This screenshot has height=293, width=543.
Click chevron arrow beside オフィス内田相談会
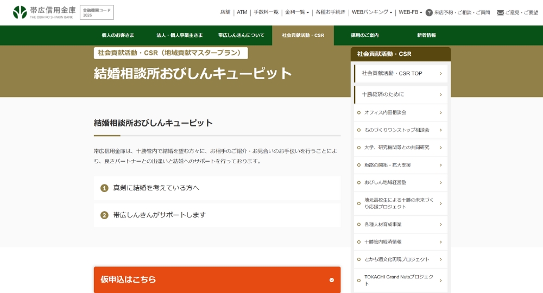(440, 112)
